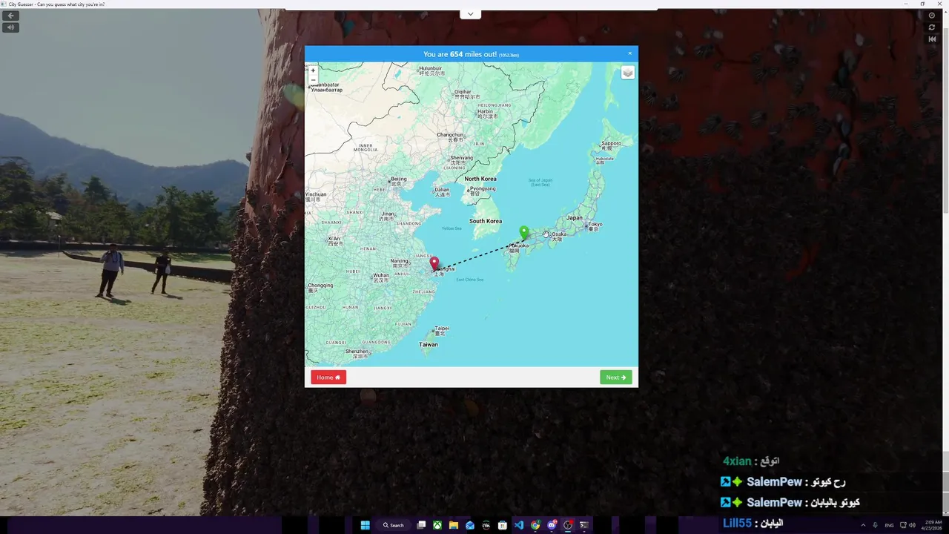
Task: Click the red Home button
Action: pos(328,378)
